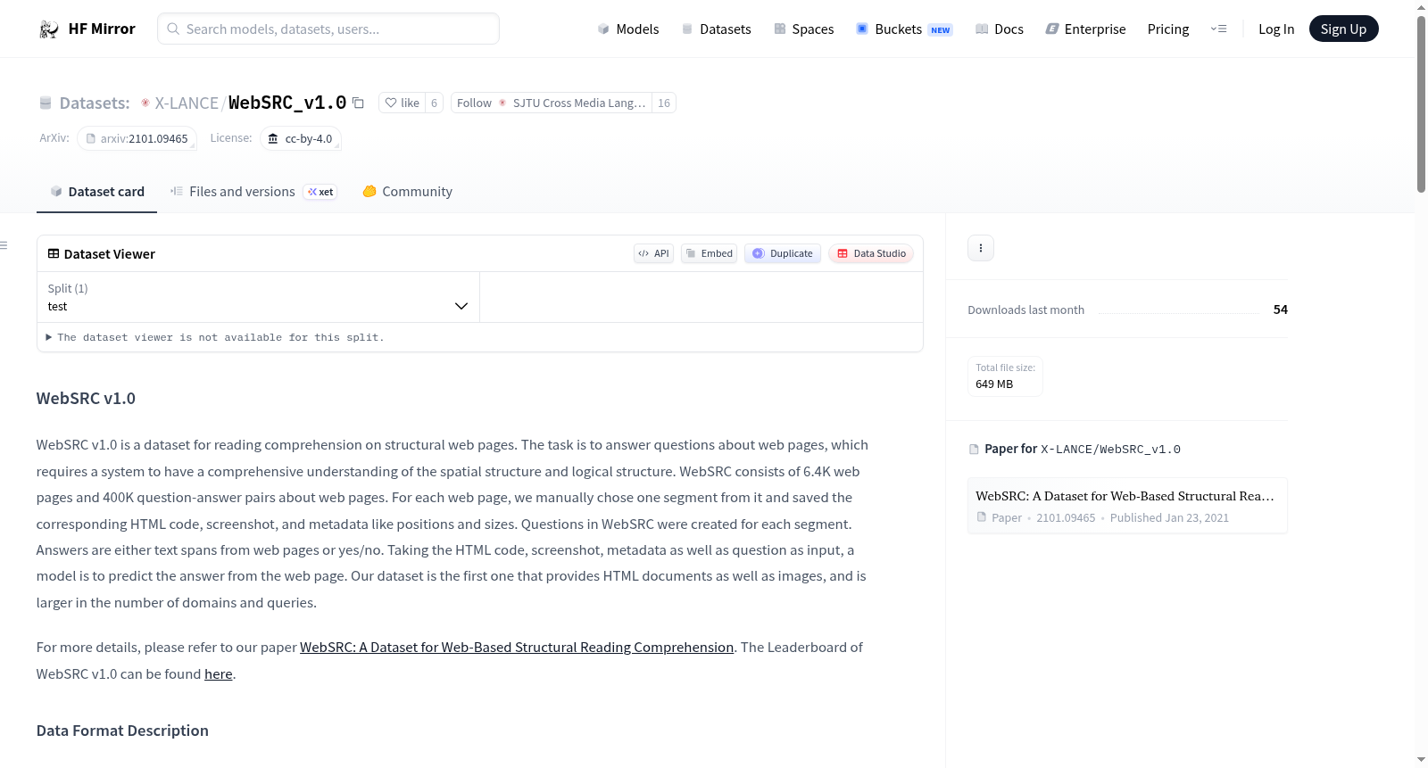1428x768 pixels.
Task: Click the follower count 16
Action: (x=664, y=103)
